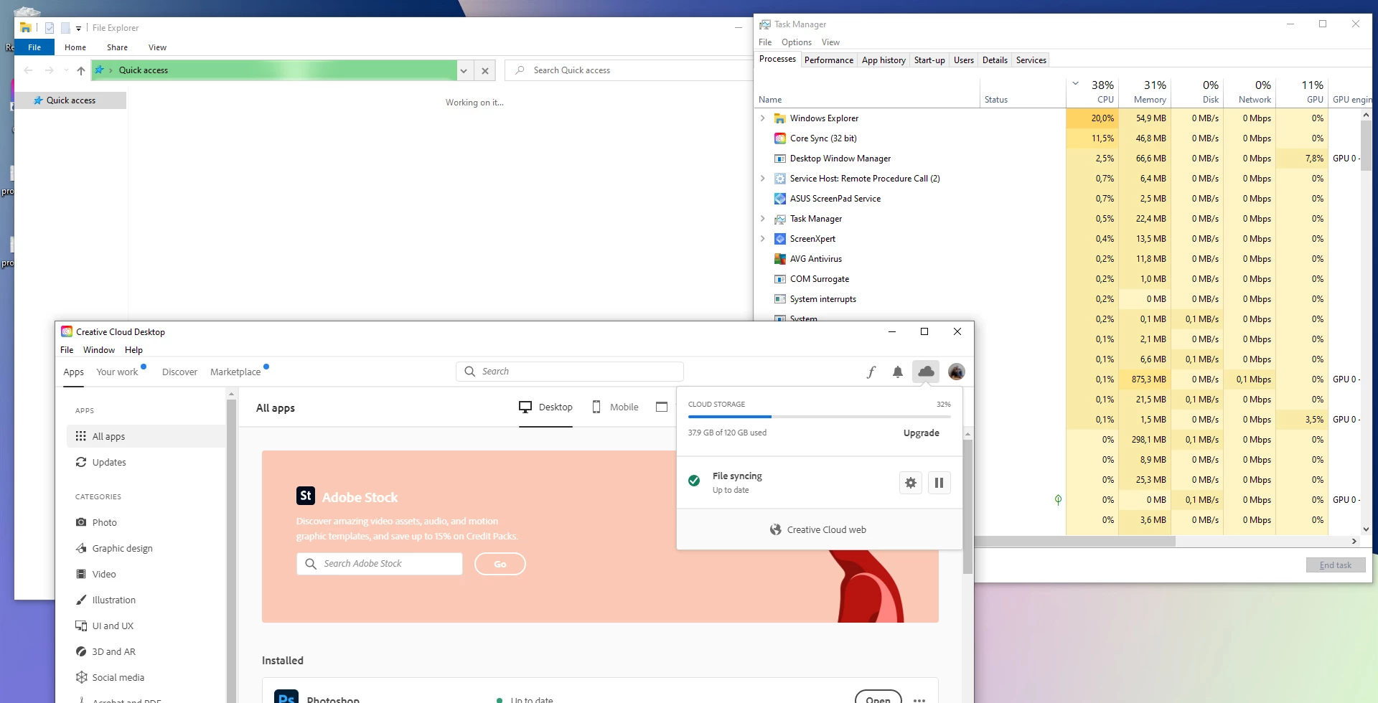Screen dimensions: 1378x703
Task: Click ASUS ScreenPad Service icon
Action: pos(780,199)
